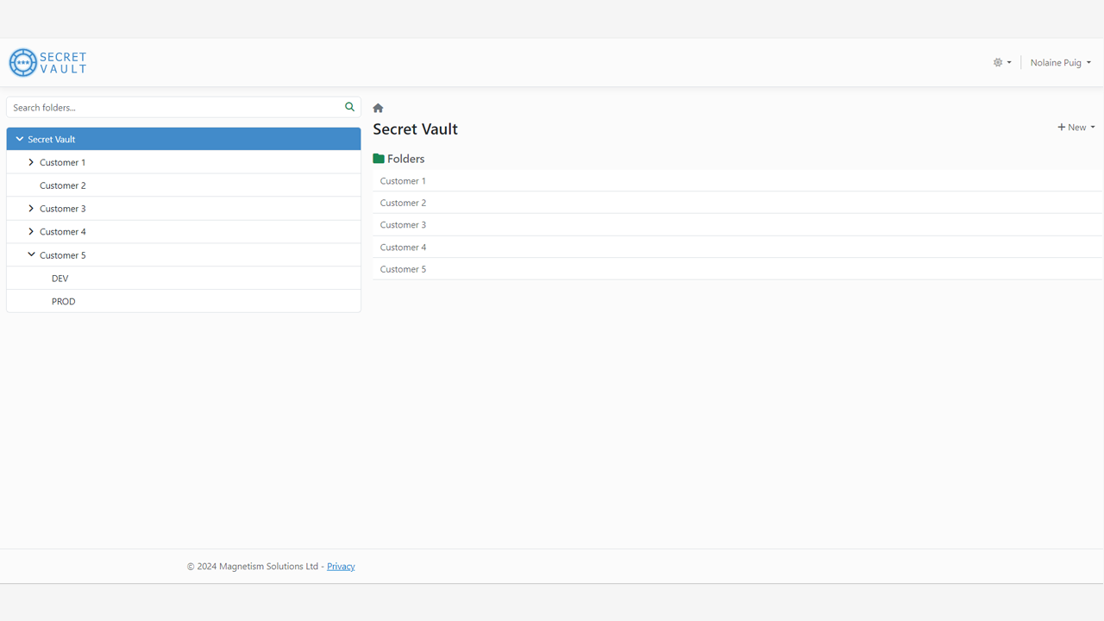The image size is (1104, 621).
Task: Open the New dropdown
Action: [1076, 128]
